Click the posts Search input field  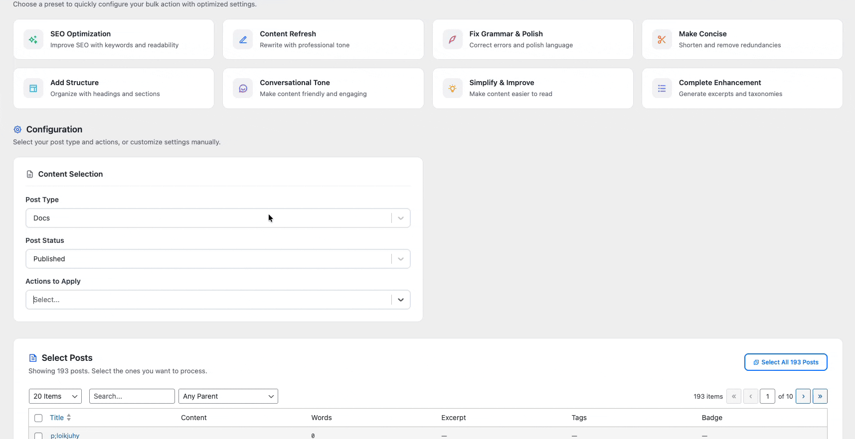click(x=132, y=396)
